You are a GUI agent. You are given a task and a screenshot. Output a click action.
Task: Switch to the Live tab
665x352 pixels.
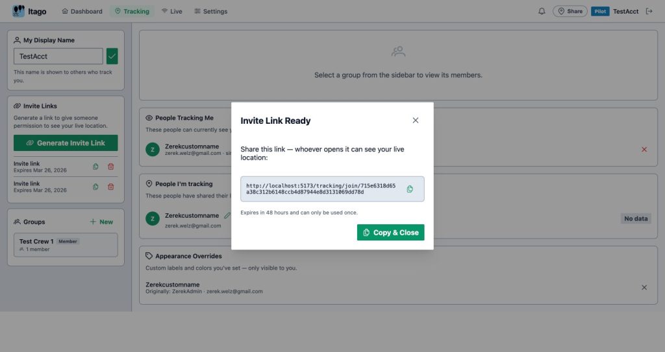(171, 11)
